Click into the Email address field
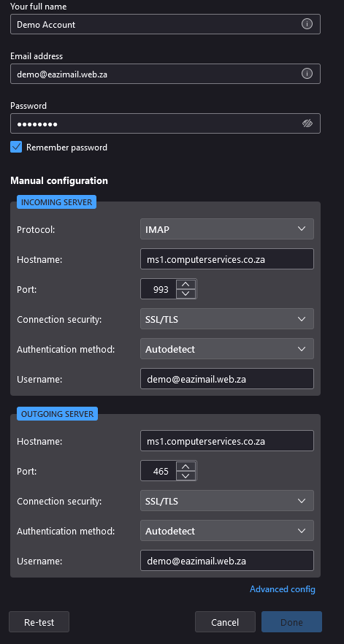 165,74
